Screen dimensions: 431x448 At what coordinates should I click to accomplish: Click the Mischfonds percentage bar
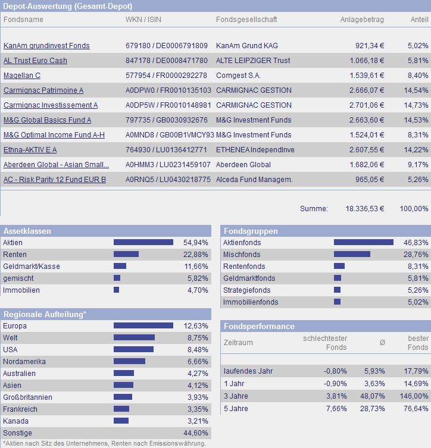[x=352, y=255]
